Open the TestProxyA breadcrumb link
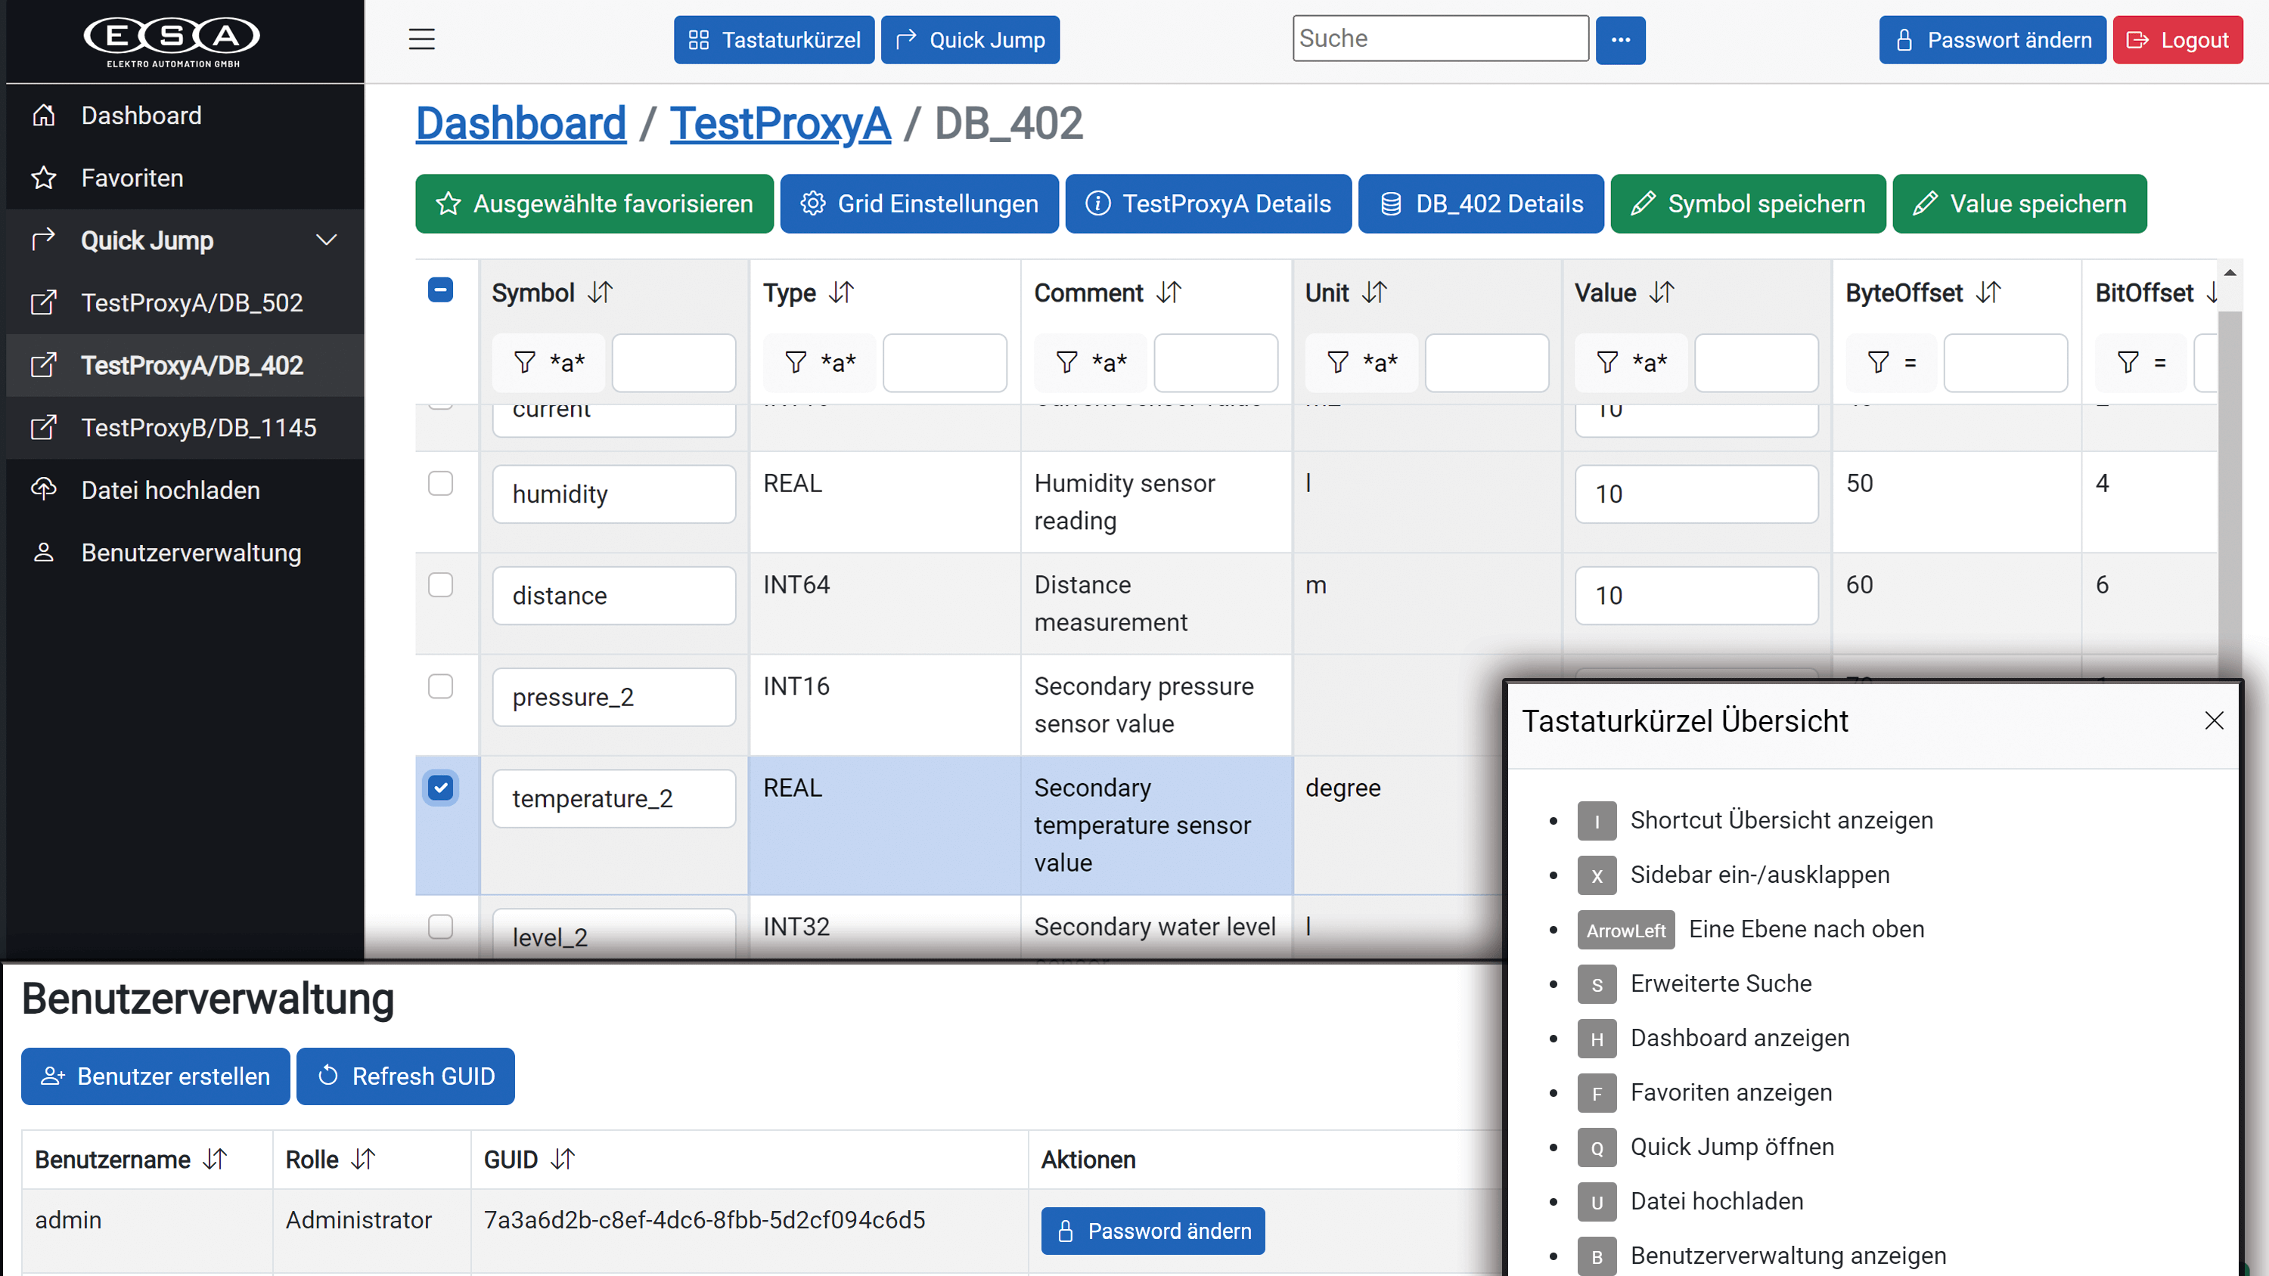Screen dimensions: 2269x1276 (781, 123)
